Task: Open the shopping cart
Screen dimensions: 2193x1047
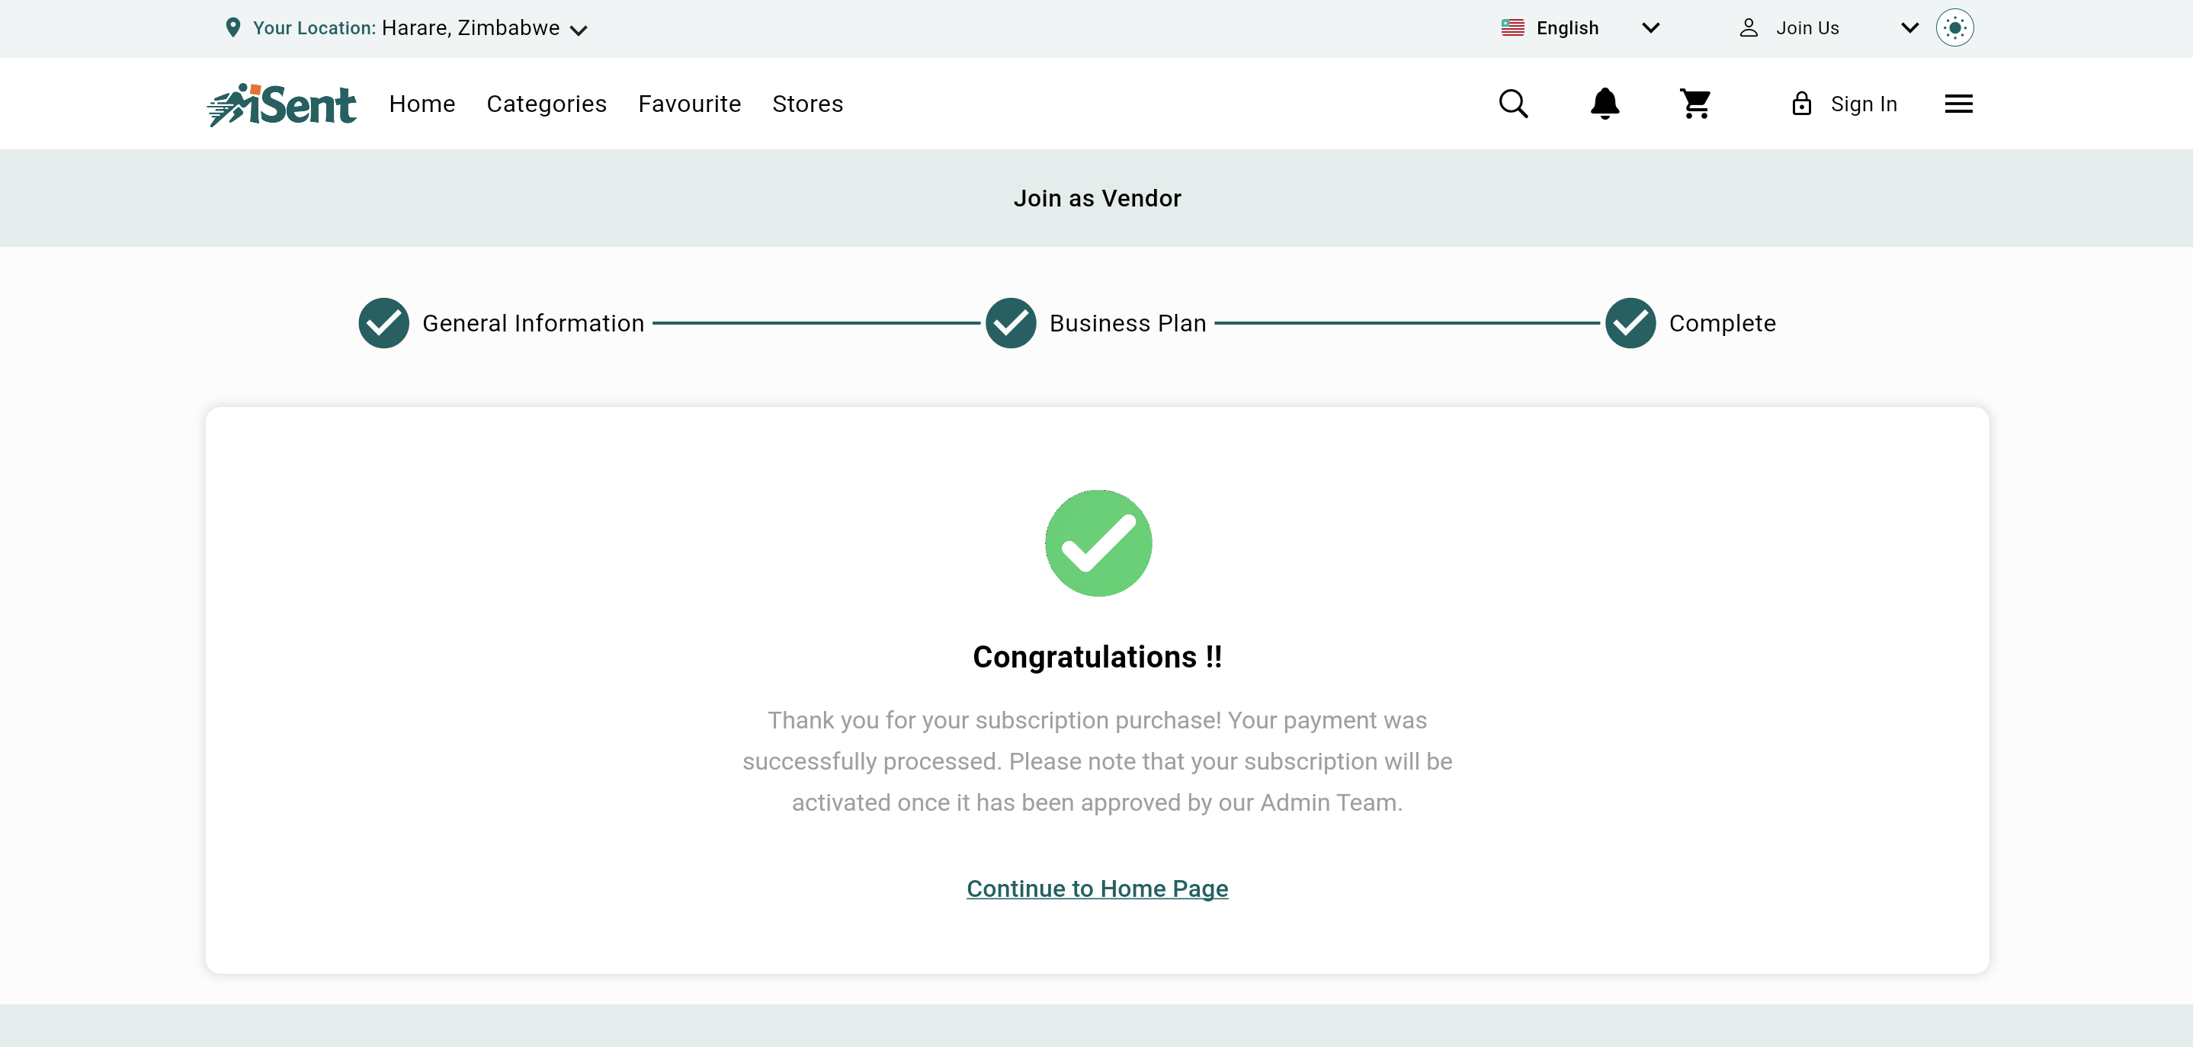Action: point(1695,104)
